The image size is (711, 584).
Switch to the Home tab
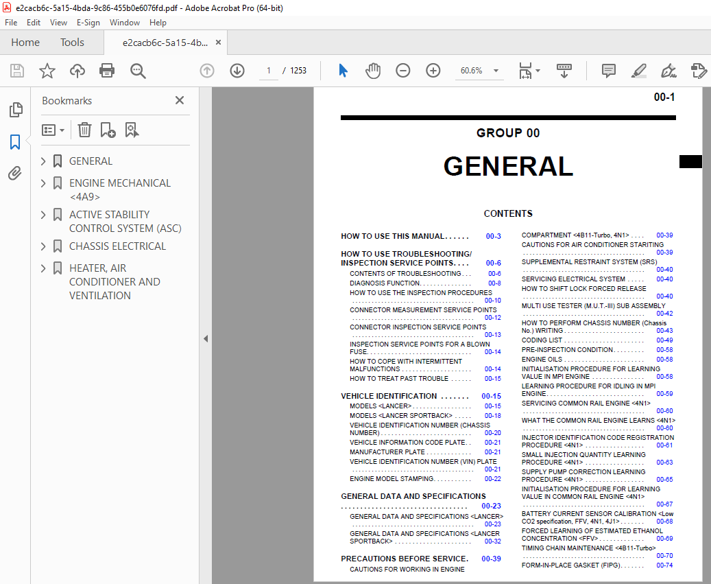(x=25, y=43)
